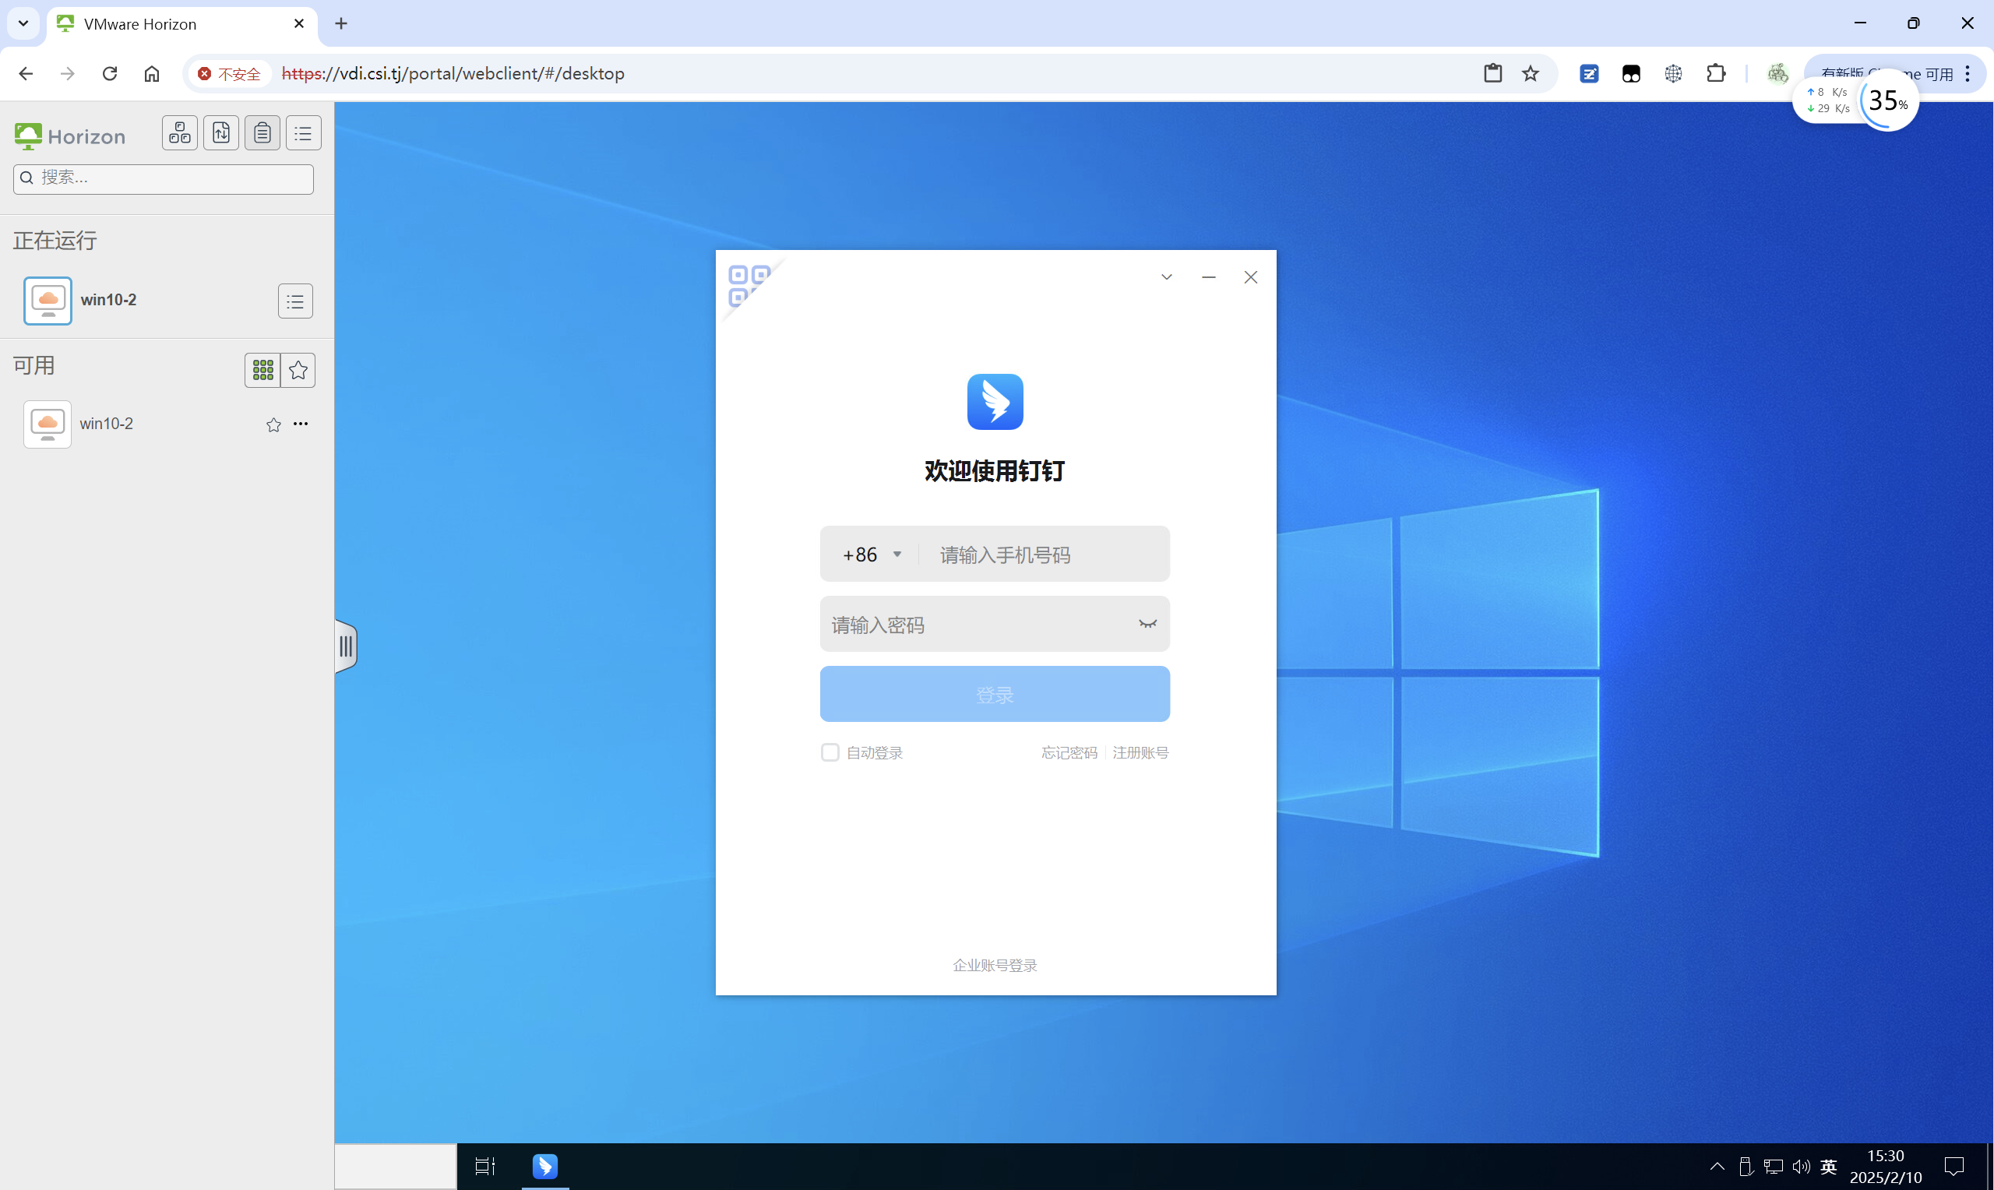Open the Chrome profile avatar
Viewport: 1994px width, 1190px height.
pyautogui.click(x=1777, y=74)
